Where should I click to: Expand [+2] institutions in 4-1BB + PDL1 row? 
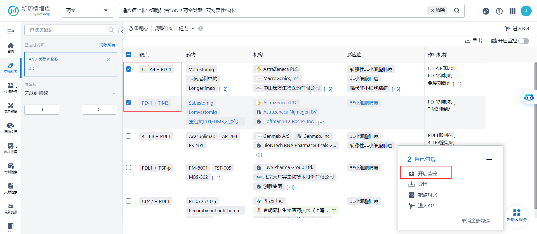(258, 155)
